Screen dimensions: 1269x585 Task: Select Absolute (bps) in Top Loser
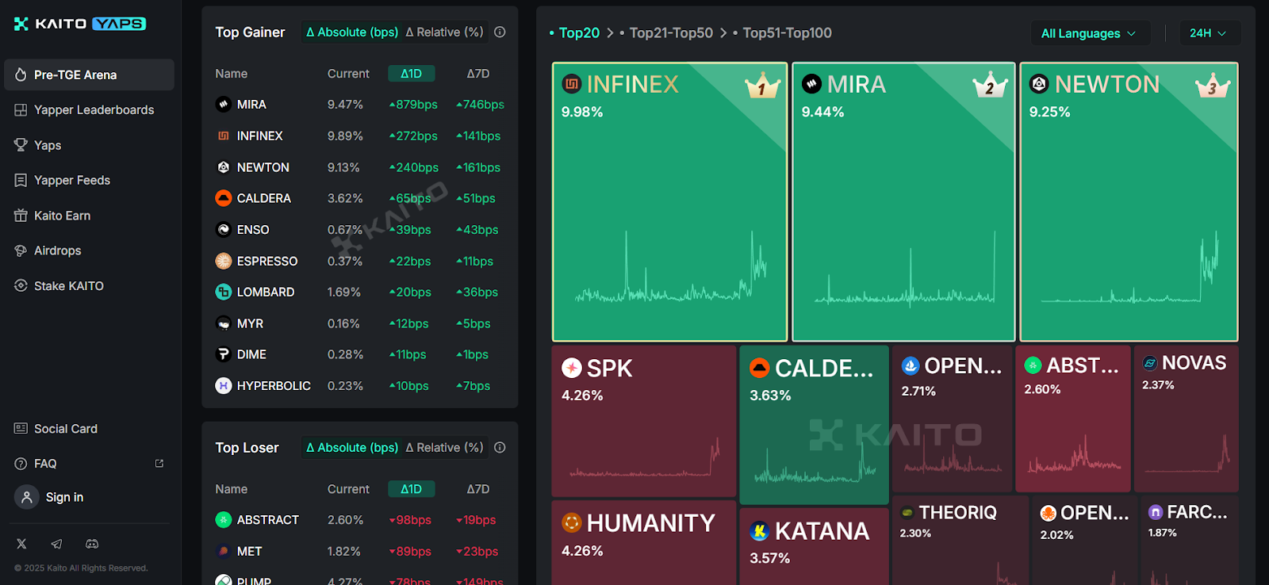[352, 448]
